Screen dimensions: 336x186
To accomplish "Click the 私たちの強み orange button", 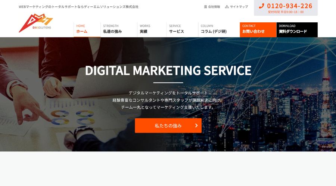I will pyautogui.click(x=168, y=126).
